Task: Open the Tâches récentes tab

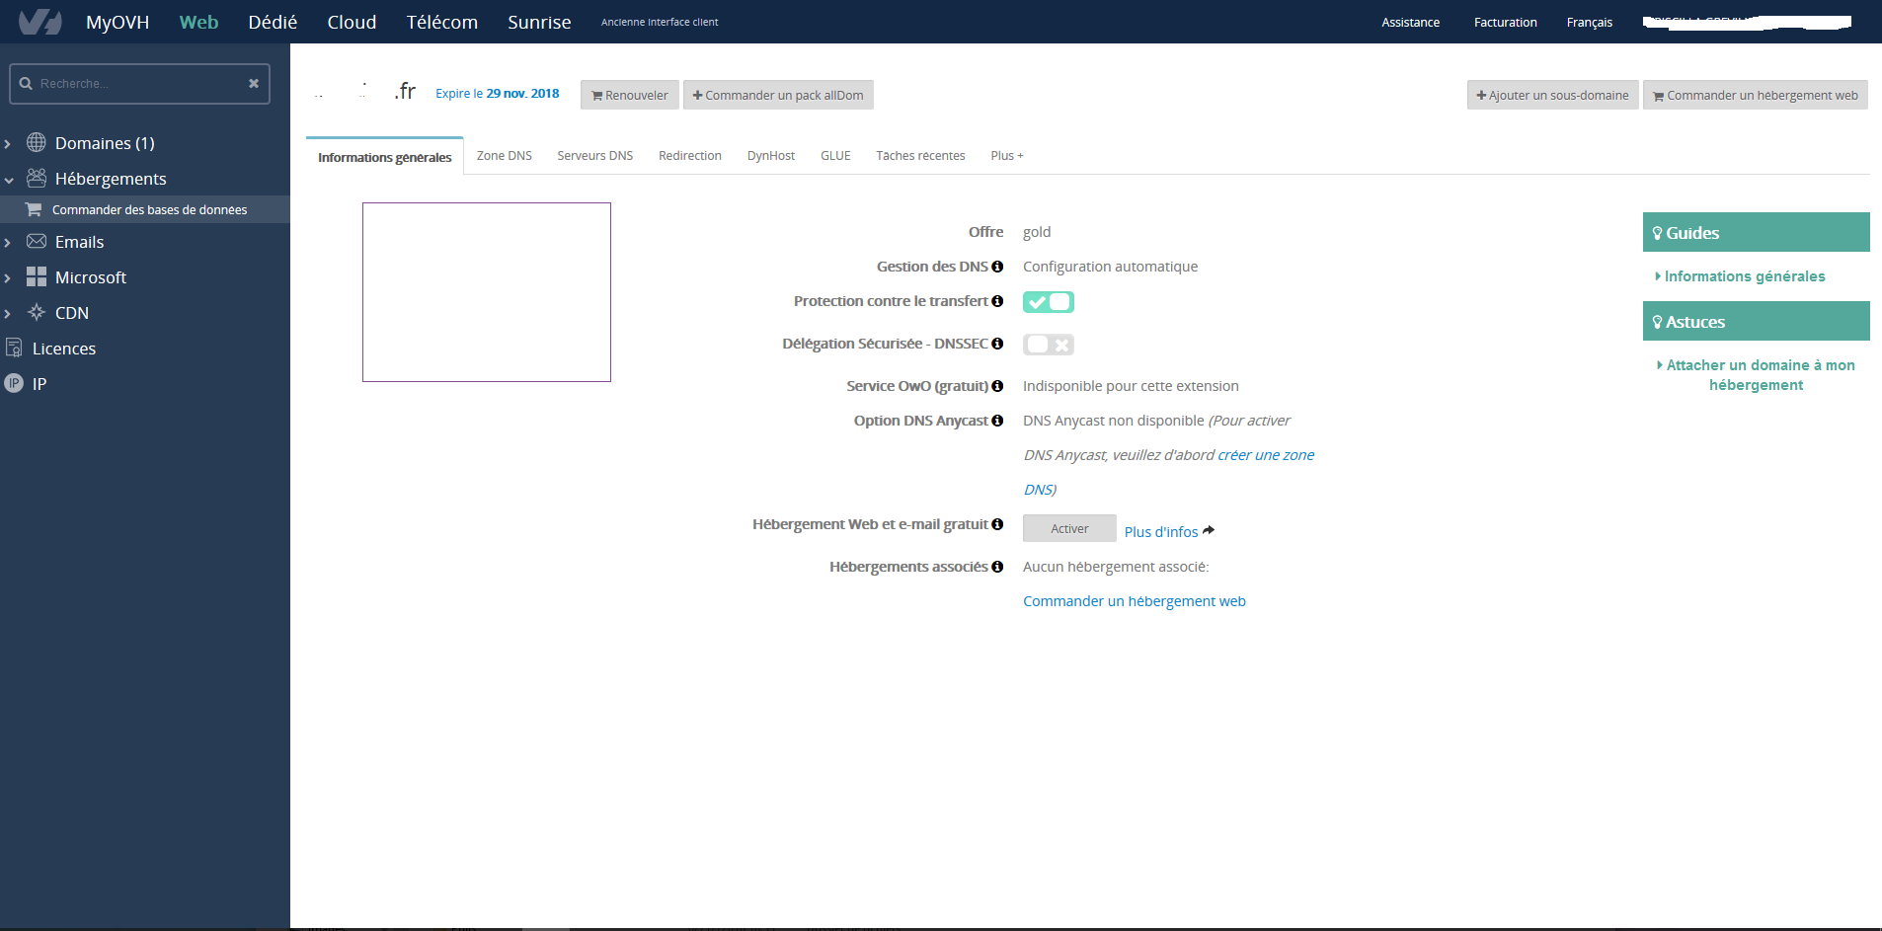Action: point(920,156)
